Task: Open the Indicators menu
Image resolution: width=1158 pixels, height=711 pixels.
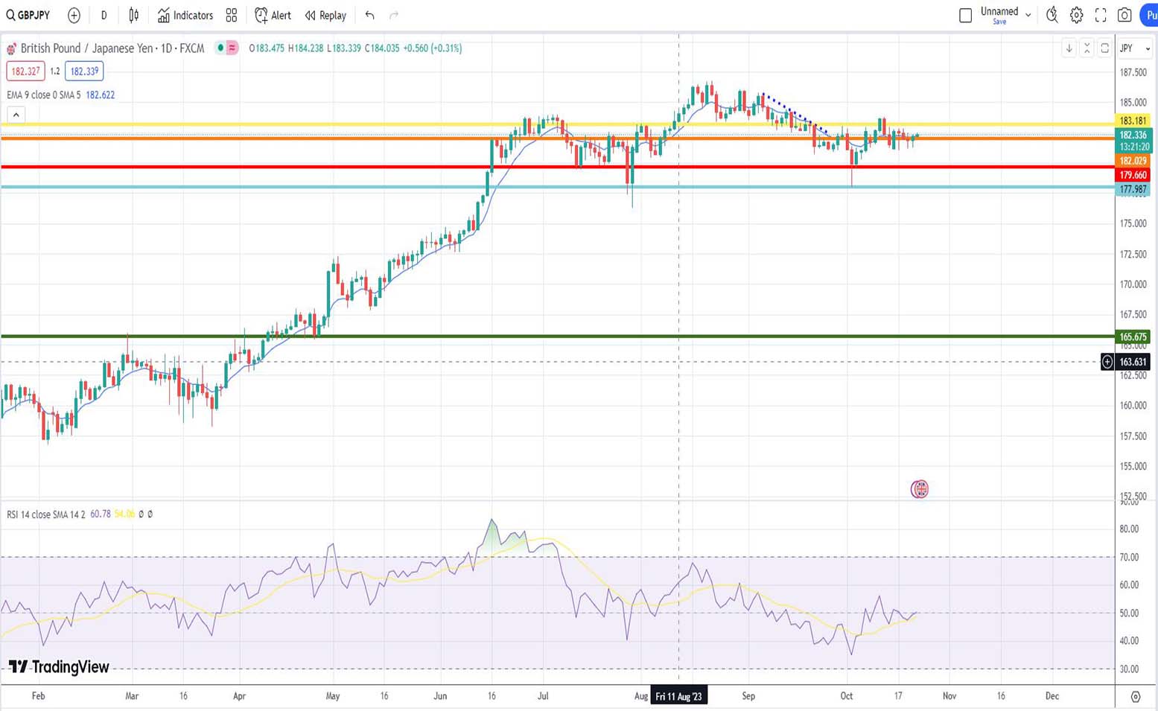Action: click(x=185, y=15)
